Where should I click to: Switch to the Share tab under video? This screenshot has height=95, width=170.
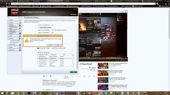click(73, 76)
